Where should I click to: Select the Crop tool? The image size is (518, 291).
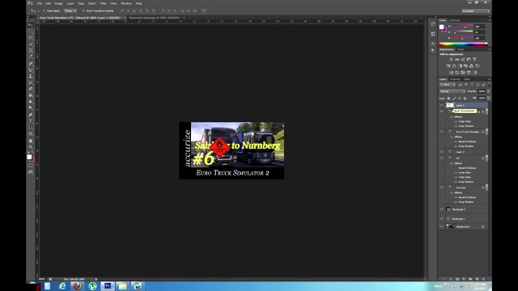click(31, 50)
